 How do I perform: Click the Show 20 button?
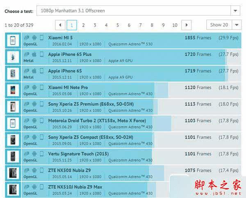[219, 25]
